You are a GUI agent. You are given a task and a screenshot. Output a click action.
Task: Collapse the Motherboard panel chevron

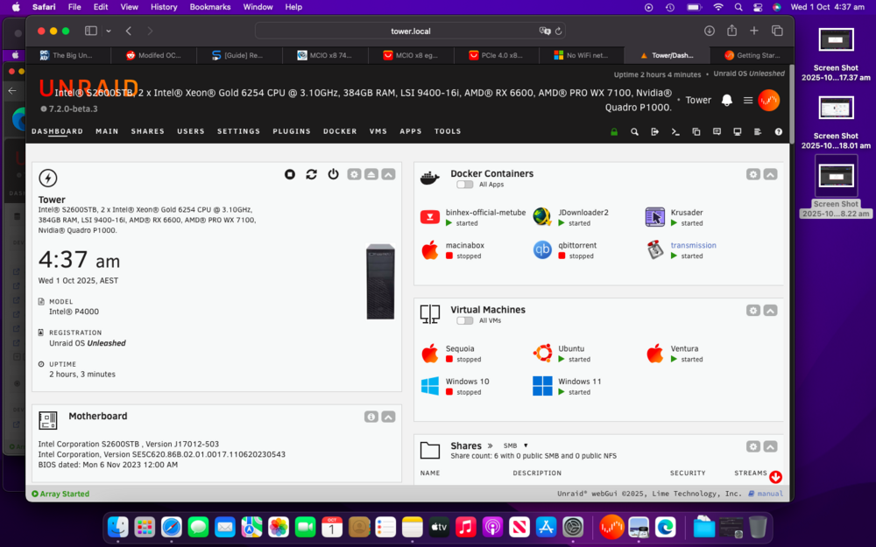click(388, 417)
